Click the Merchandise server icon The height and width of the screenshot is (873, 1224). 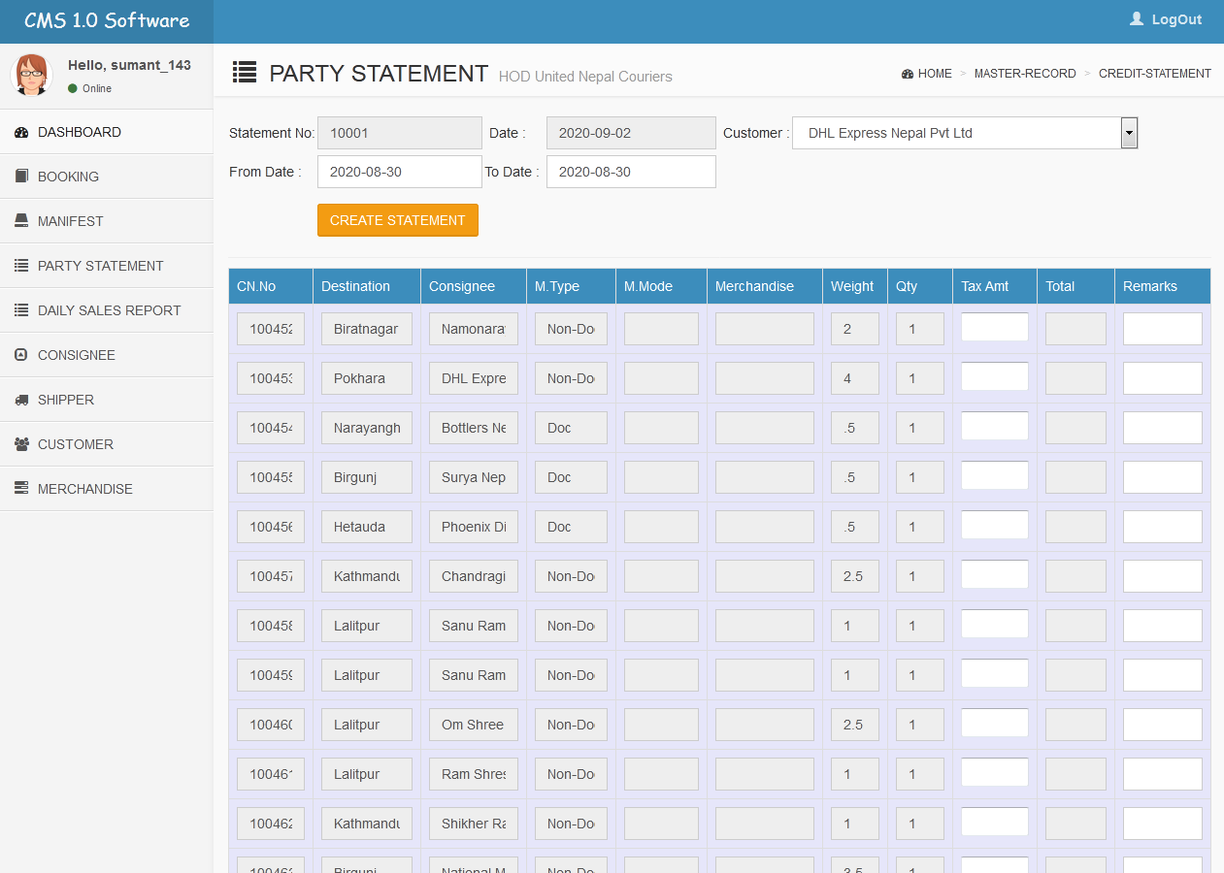[21, 489]
